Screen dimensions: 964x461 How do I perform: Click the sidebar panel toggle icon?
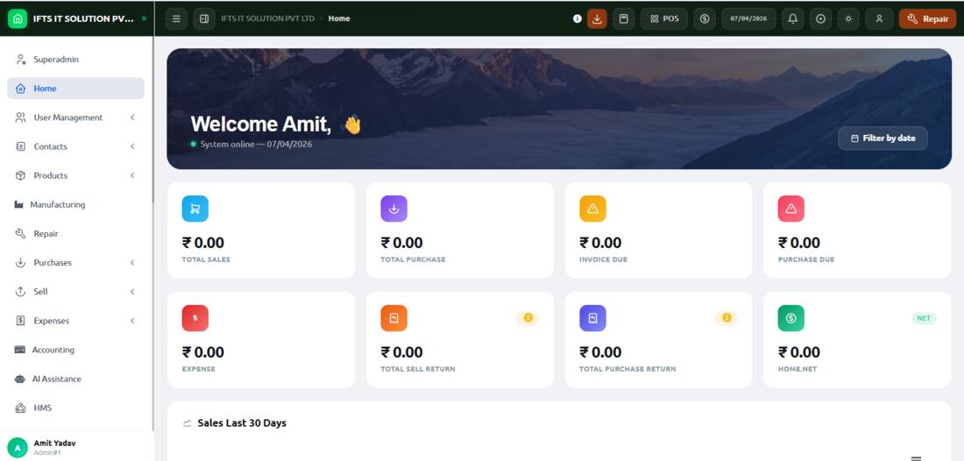pos(204,18)
